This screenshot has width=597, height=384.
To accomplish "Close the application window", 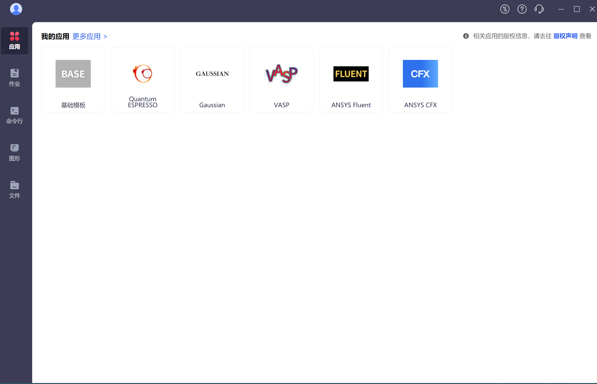I will [592, 9].
